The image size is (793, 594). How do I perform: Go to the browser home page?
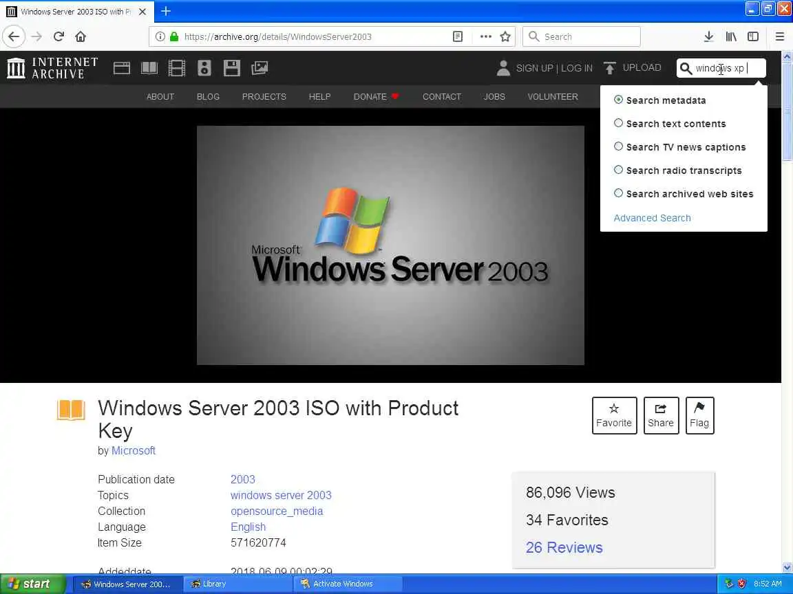(81, 36)
